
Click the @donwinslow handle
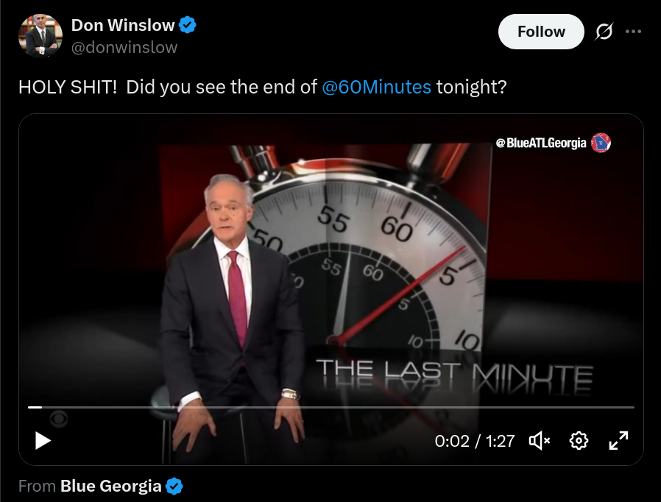[124, 47]
